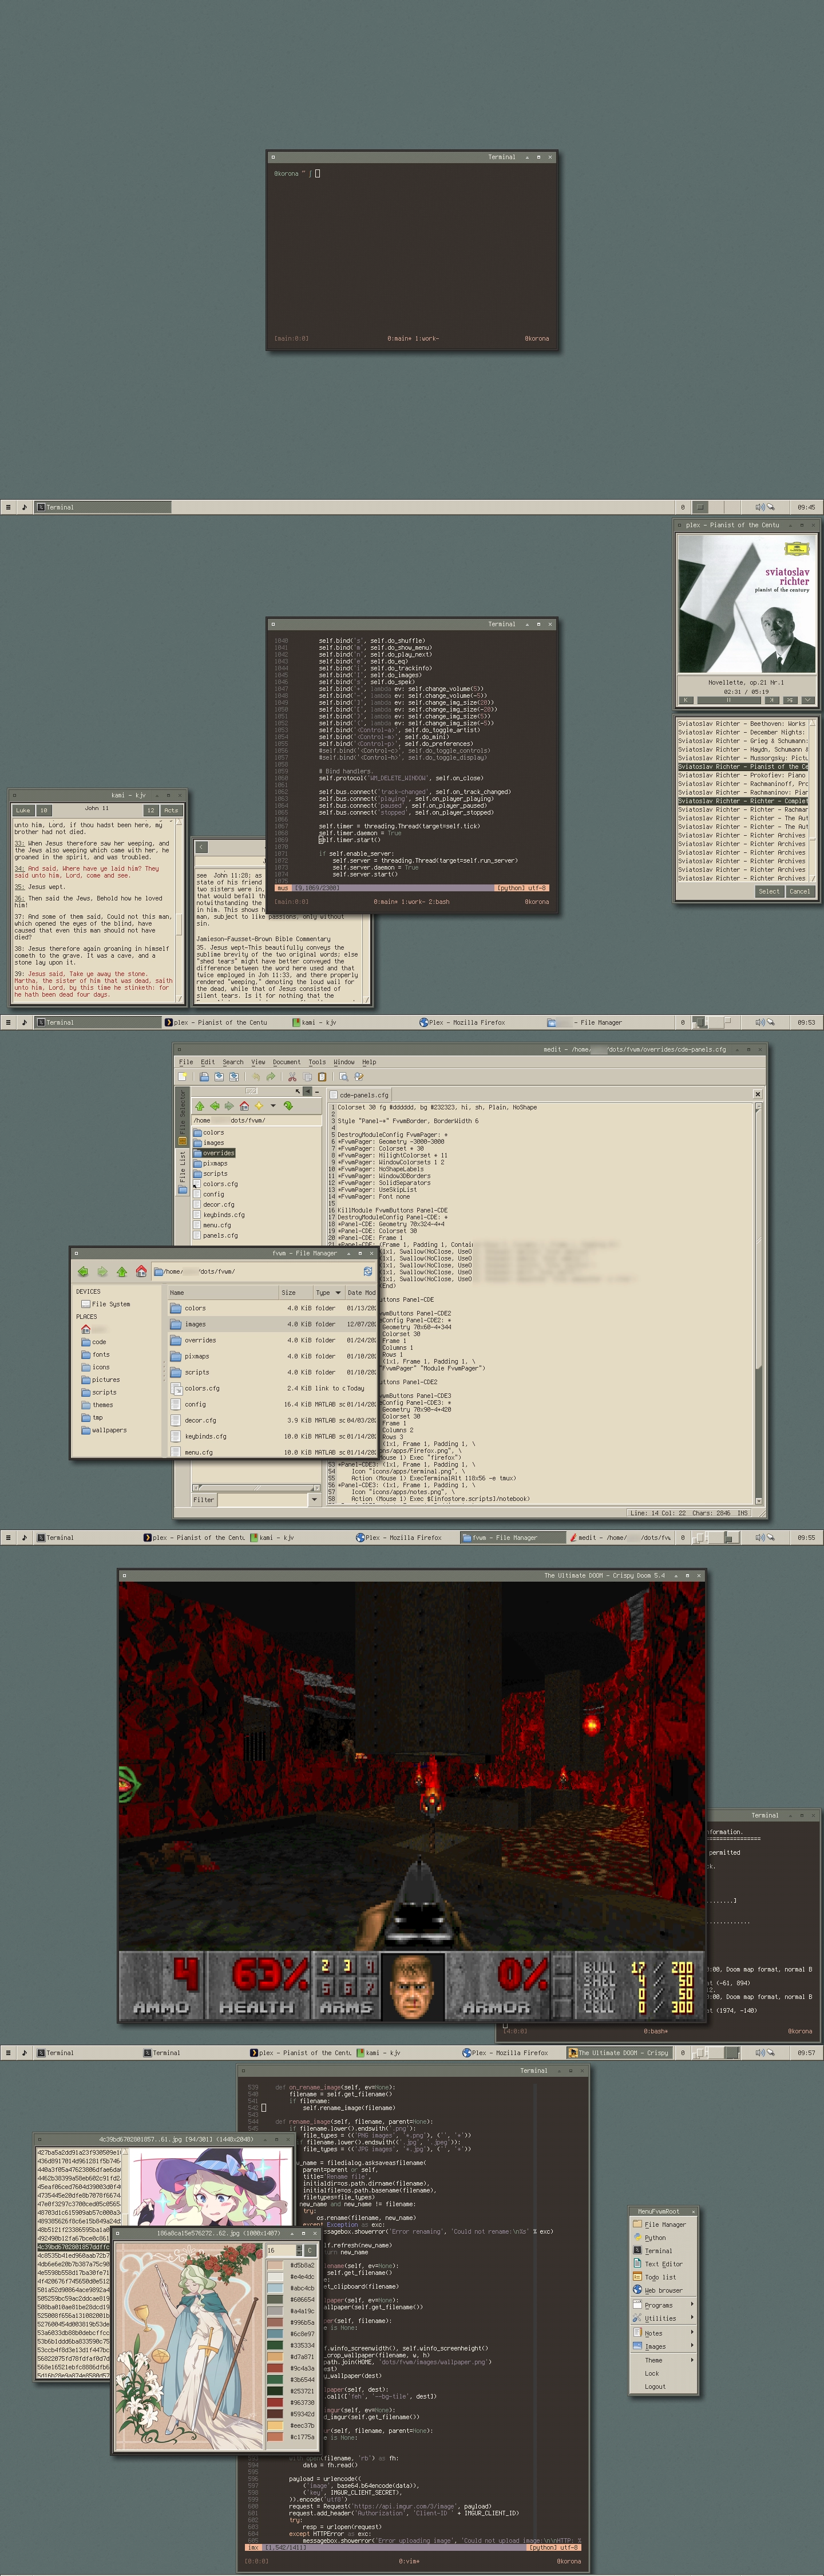Click the Acts book button in kami
824x2576 pixels.
171,810
